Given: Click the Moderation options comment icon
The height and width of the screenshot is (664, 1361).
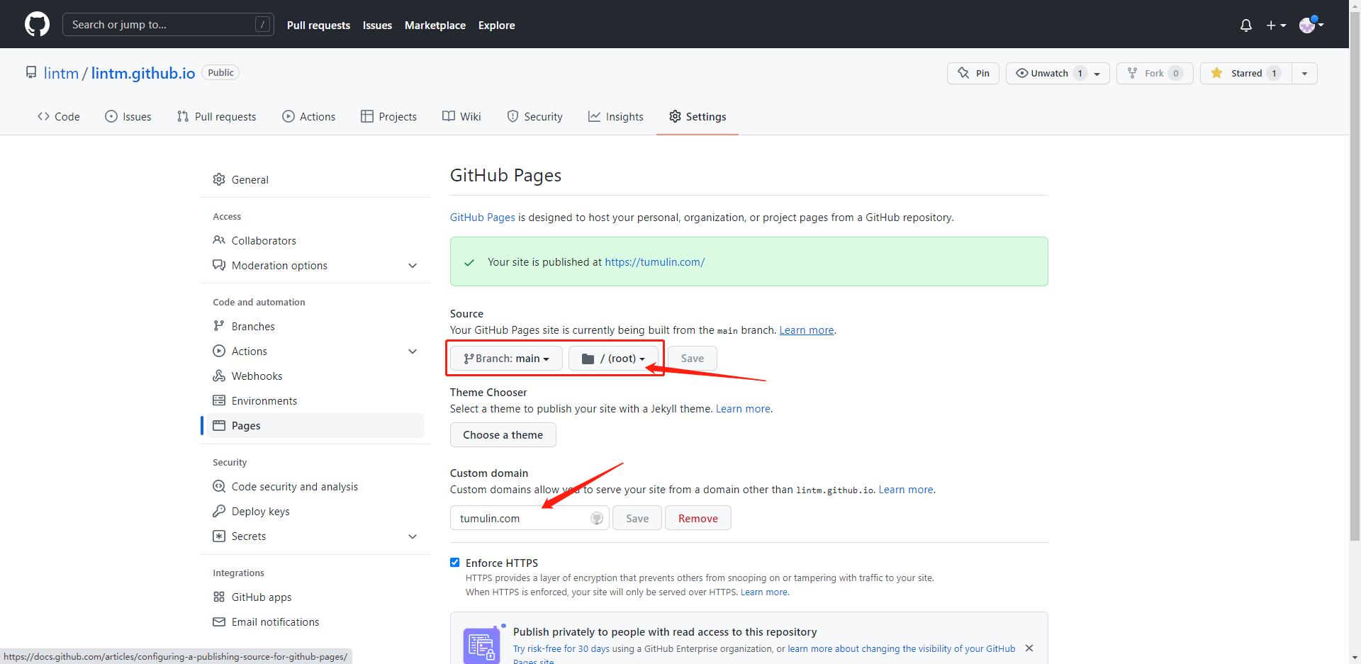Looking at the screenshot, I should pos(219,265).
